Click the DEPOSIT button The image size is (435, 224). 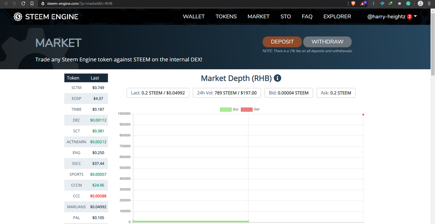click(x=282, y=42)
